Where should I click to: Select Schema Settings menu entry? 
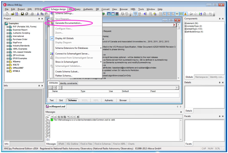(x=76, y=13)
